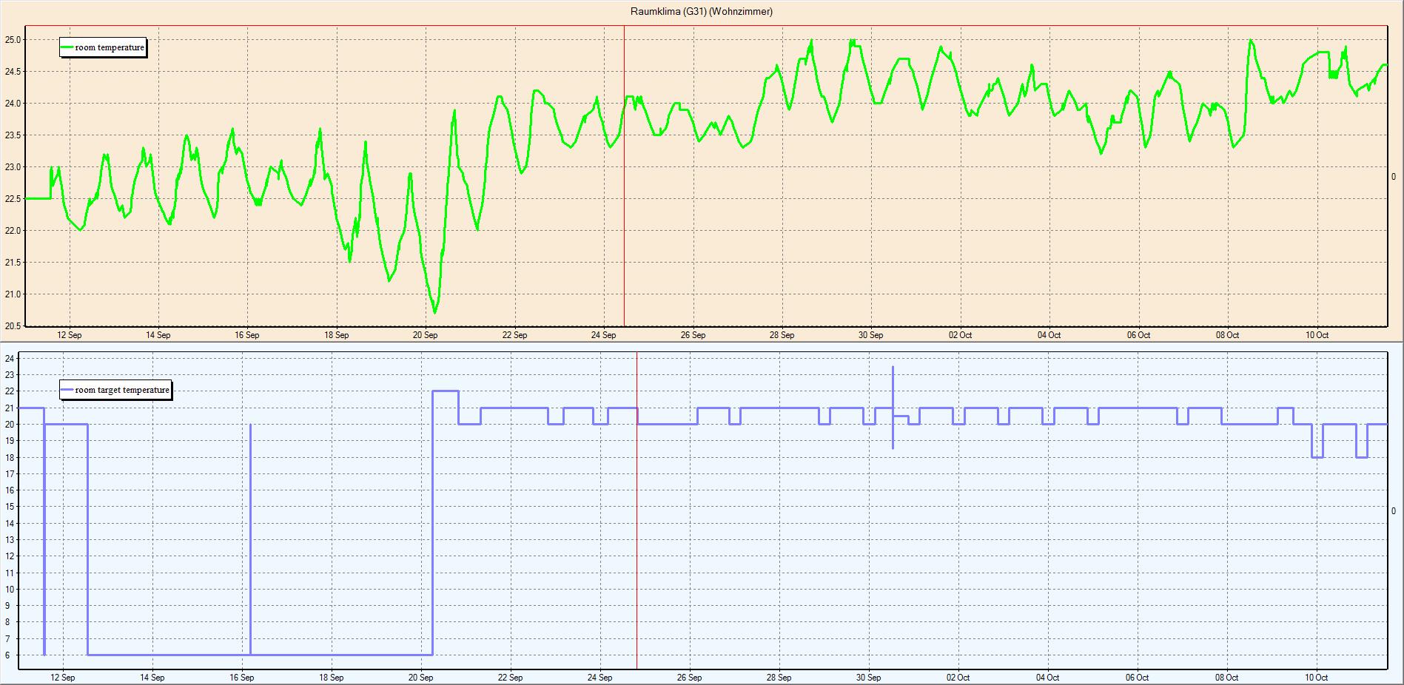Click the divider between the upper and lower charts
This screenshot has width=1404, height=685.
coord(702,342)
